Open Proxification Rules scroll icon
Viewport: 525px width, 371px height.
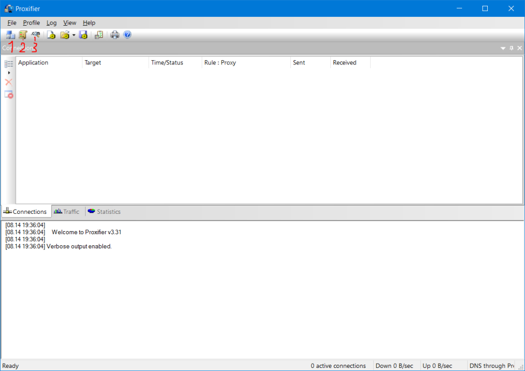(x=23, y=35)
